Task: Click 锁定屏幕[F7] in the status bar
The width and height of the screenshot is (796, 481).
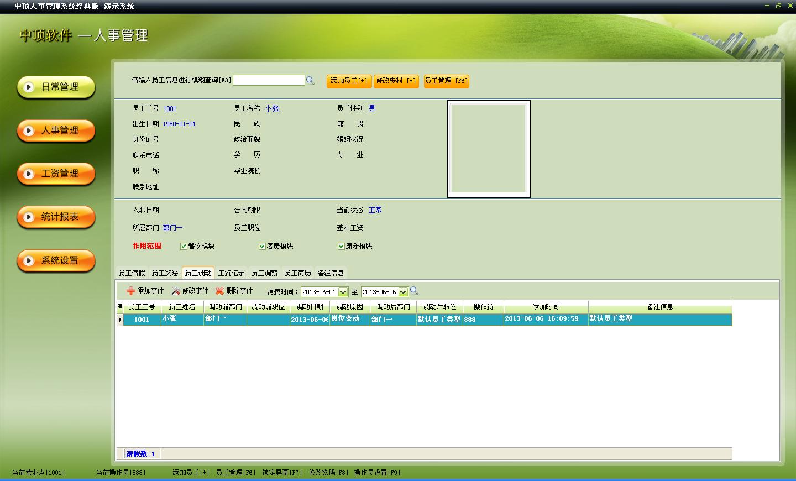Action: click(282, 473)
